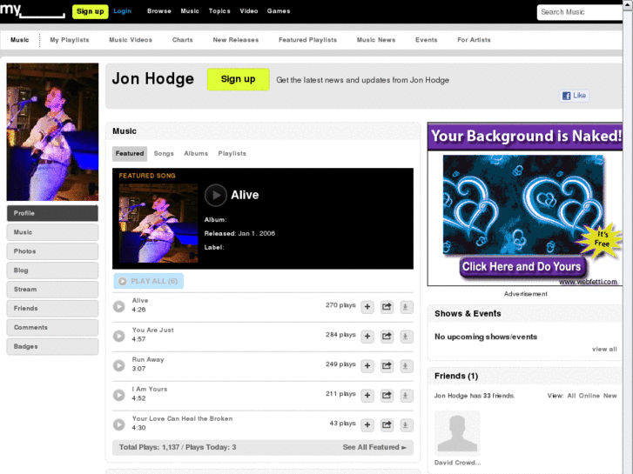Download the song You Are Just
The width and height of the screenshot is (633, 474).
pos(406,337)
